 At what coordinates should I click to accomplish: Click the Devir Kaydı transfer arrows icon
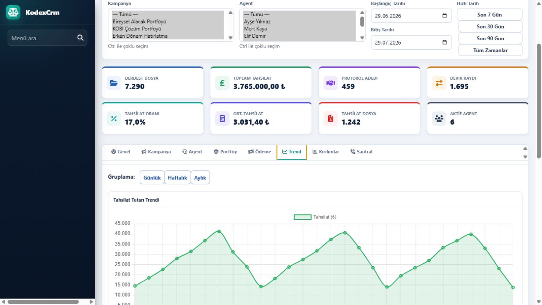coord(439,83)
